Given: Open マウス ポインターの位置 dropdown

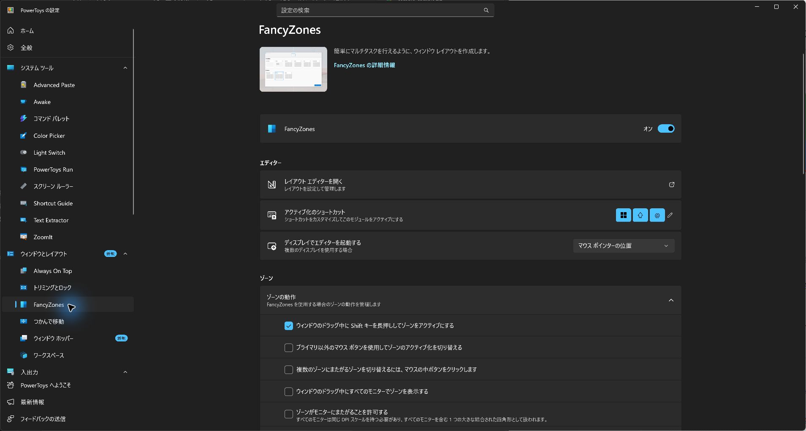Looking at the screenshot, I should tap(624, 246).
